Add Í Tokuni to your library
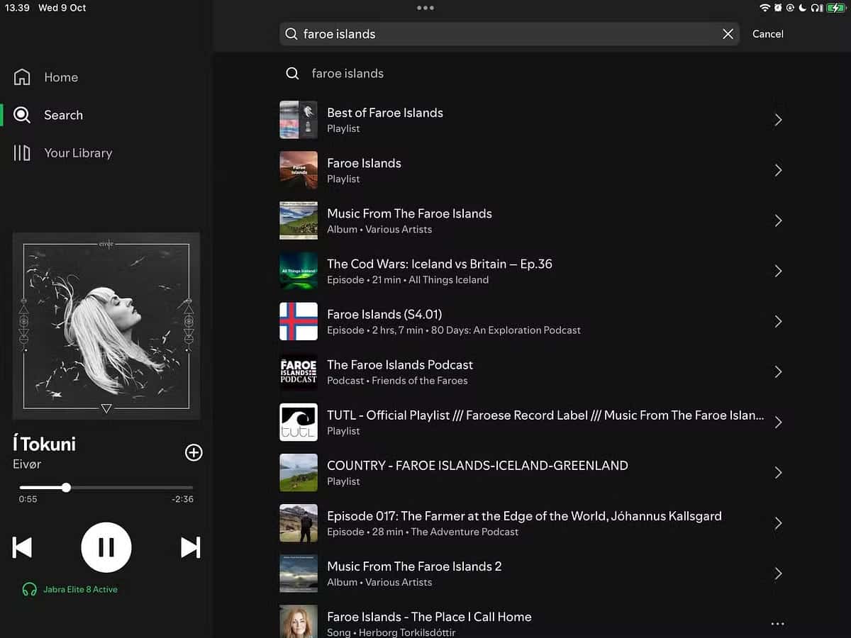The image size is (851, 638). coord(193,452)
